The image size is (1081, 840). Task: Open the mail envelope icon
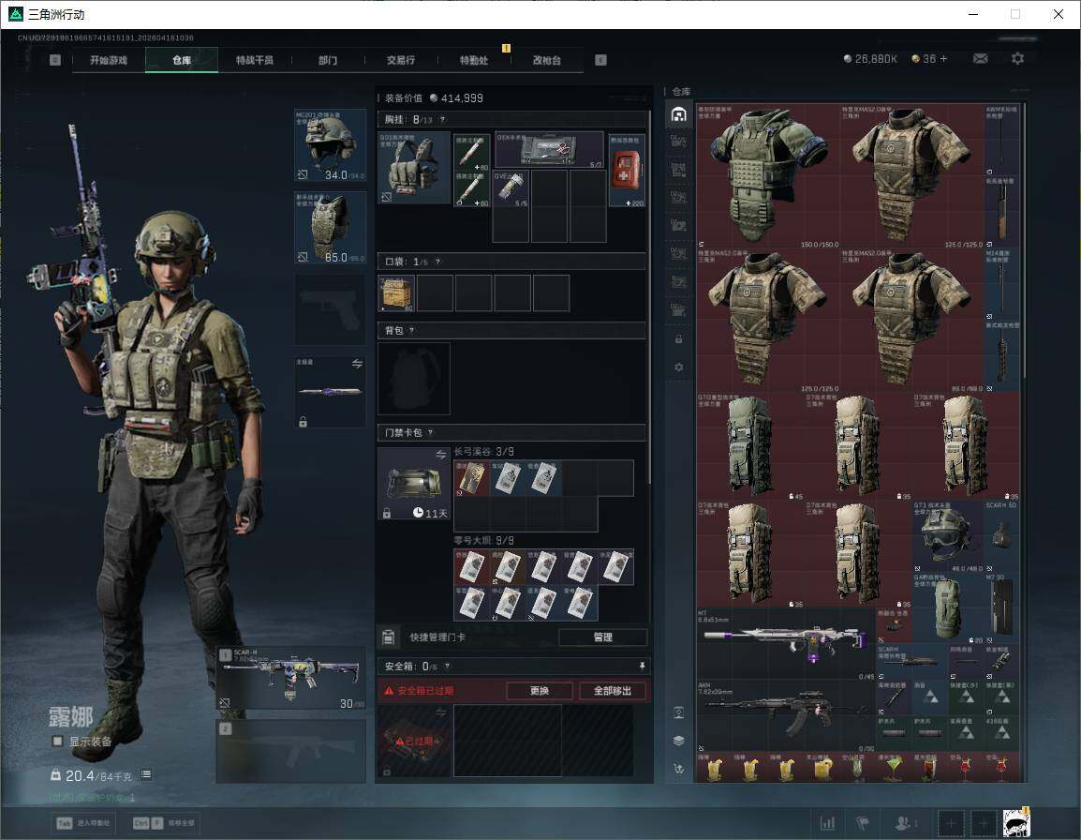(x=980, y=59)
